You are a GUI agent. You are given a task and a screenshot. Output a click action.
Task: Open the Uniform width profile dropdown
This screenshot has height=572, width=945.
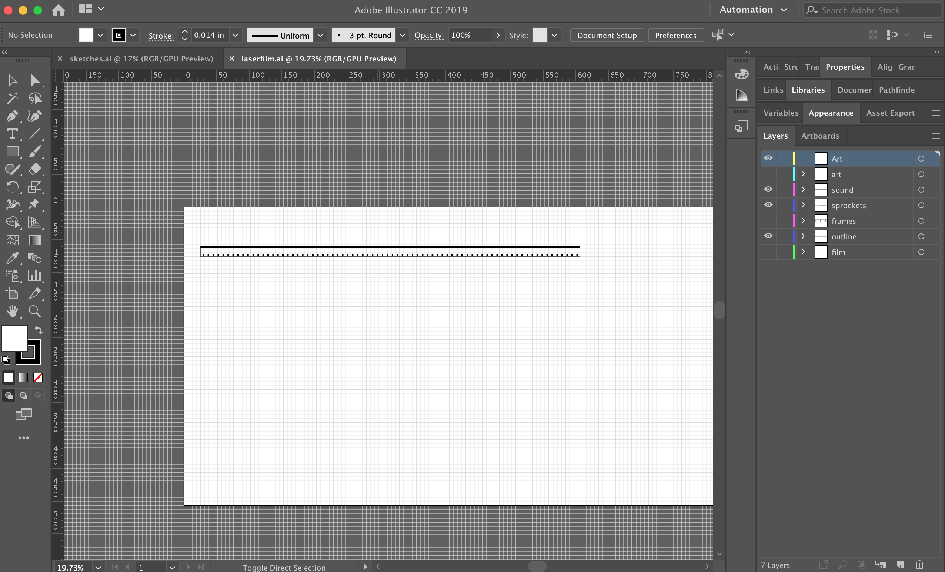[320, 35]
